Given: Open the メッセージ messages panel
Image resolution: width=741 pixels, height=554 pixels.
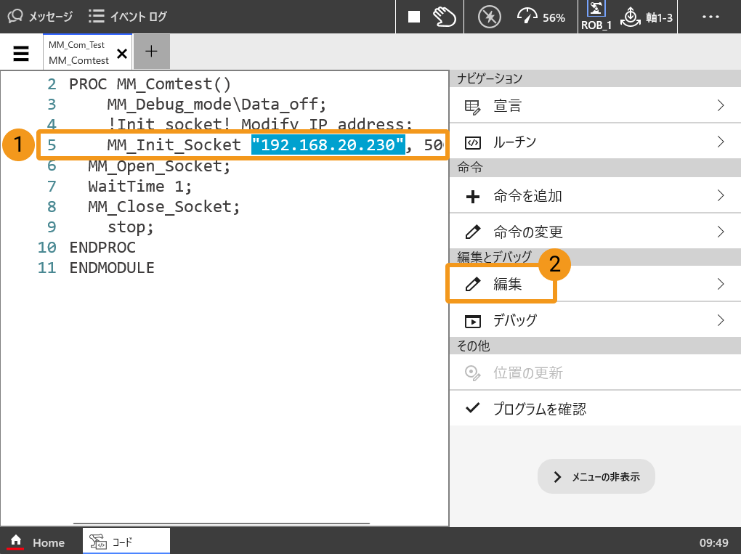Looking at the screenshot, I should click(x=40, y=17).
